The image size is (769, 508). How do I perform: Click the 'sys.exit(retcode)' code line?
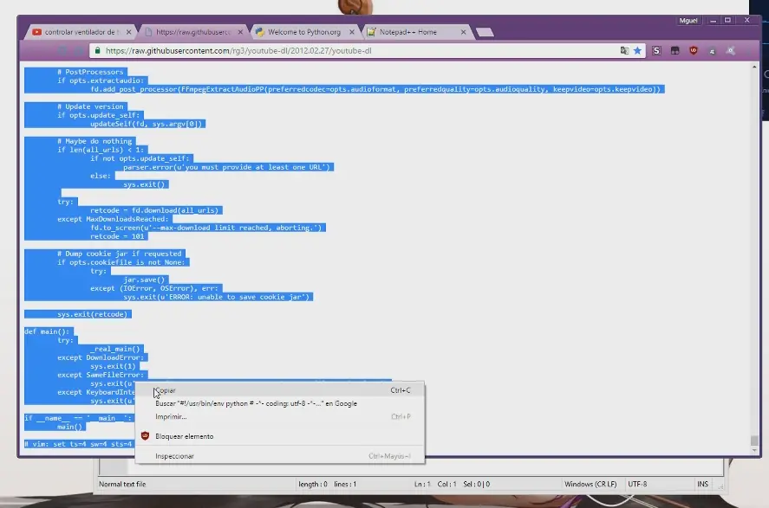(x=92, y=314)
